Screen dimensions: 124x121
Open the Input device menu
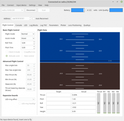pos(21,5)
